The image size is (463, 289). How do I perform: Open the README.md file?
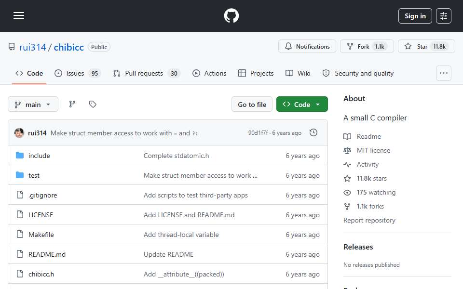[47, 254]
